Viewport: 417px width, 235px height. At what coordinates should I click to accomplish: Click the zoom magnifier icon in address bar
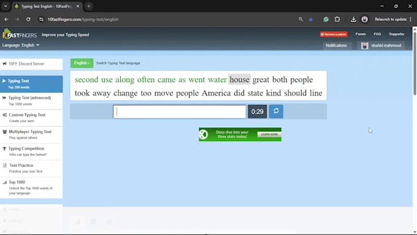300,19
